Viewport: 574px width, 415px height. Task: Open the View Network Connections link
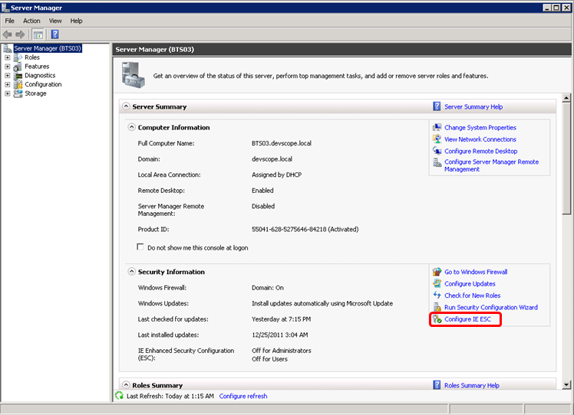[x=480, y=139]
